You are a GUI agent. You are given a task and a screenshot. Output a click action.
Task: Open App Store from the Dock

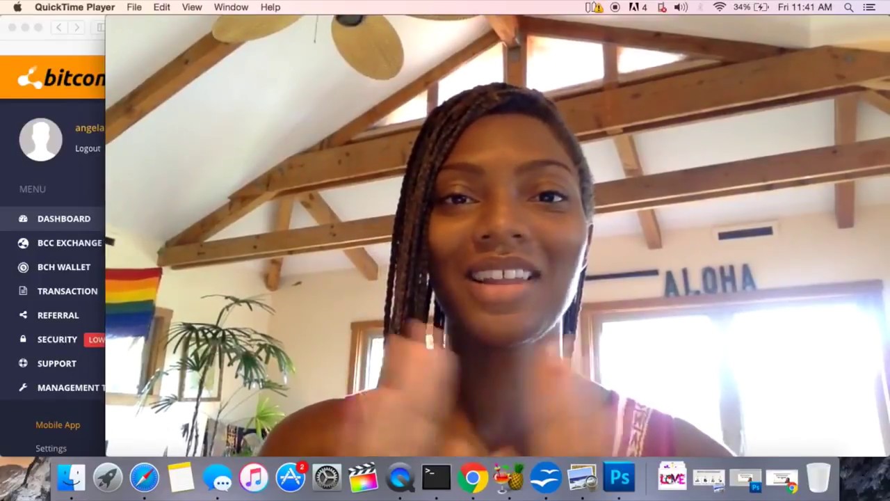pos(290,478)
